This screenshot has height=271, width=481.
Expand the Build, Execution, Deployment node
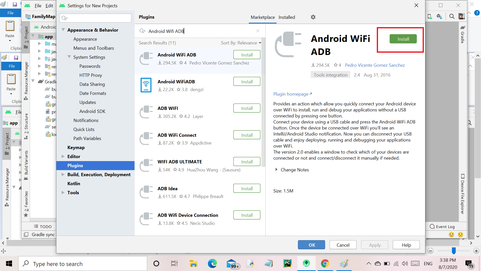(x=63, y=174)
